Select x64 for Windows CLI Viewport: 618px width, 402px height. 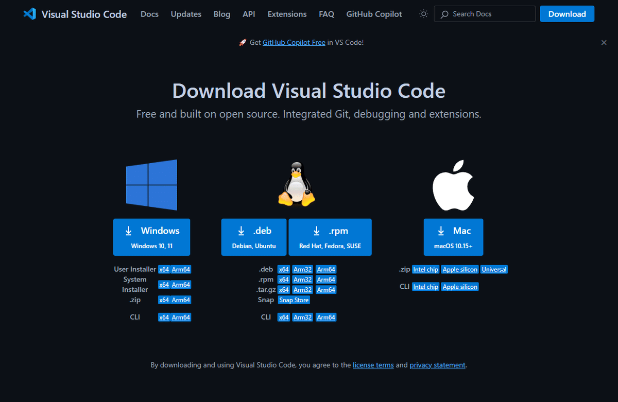coord(164,318)
